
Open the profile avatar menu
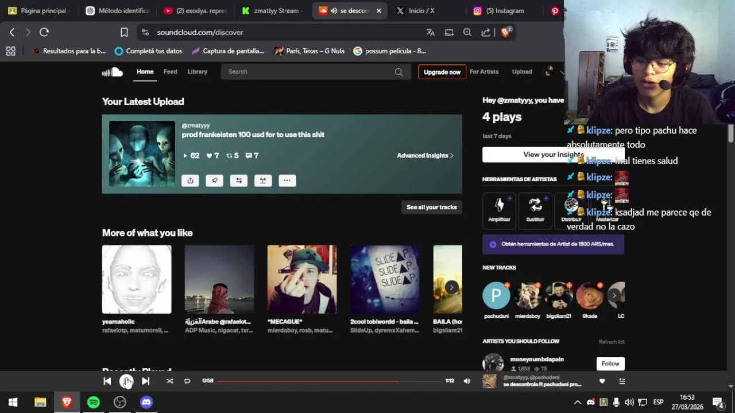point(549,72)
